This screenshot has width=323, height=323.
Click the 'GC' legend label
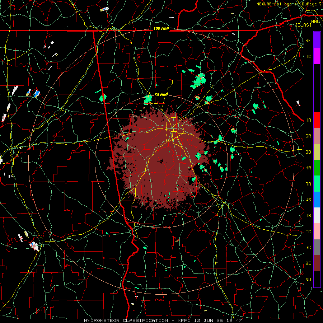[308, 248]
